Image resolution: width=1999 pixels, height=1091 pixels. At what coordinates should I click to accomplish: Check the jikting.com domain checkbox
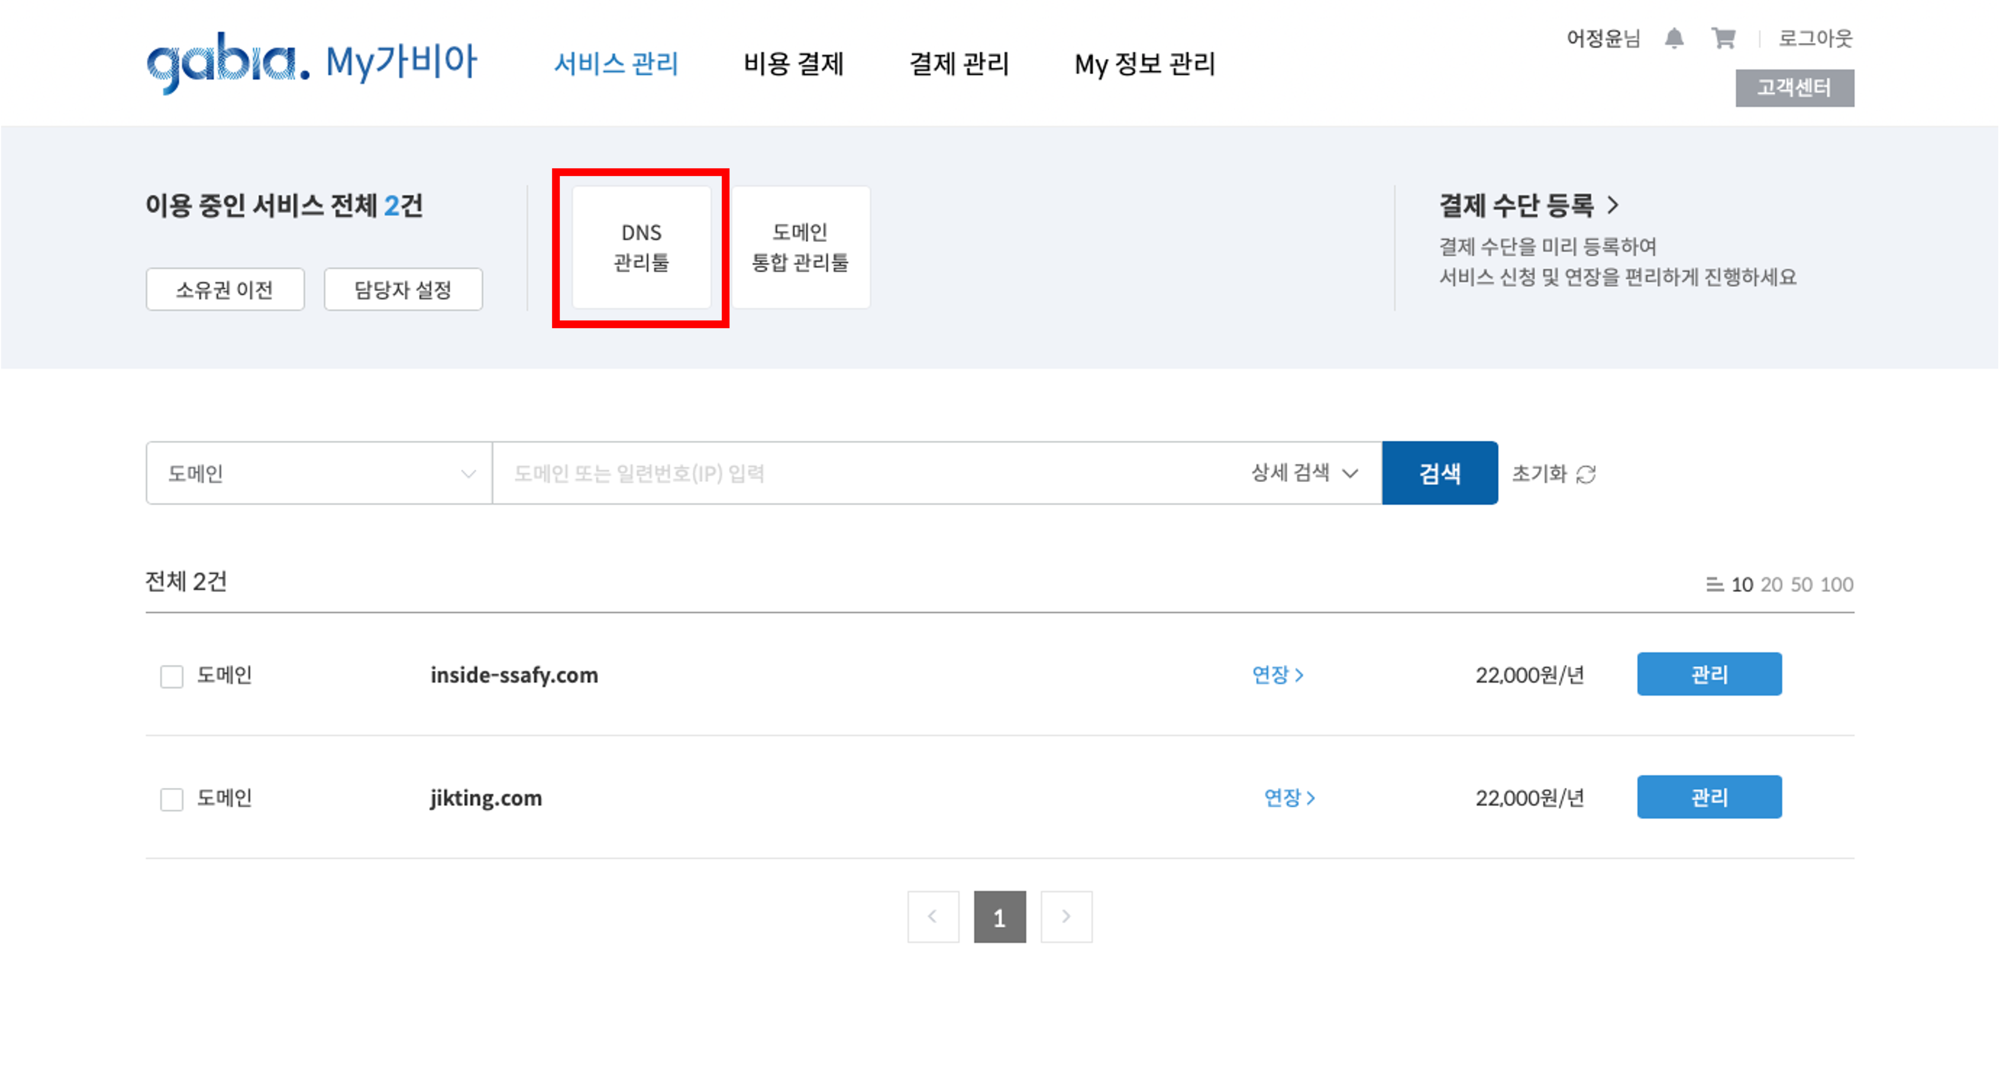pos(172,798)
